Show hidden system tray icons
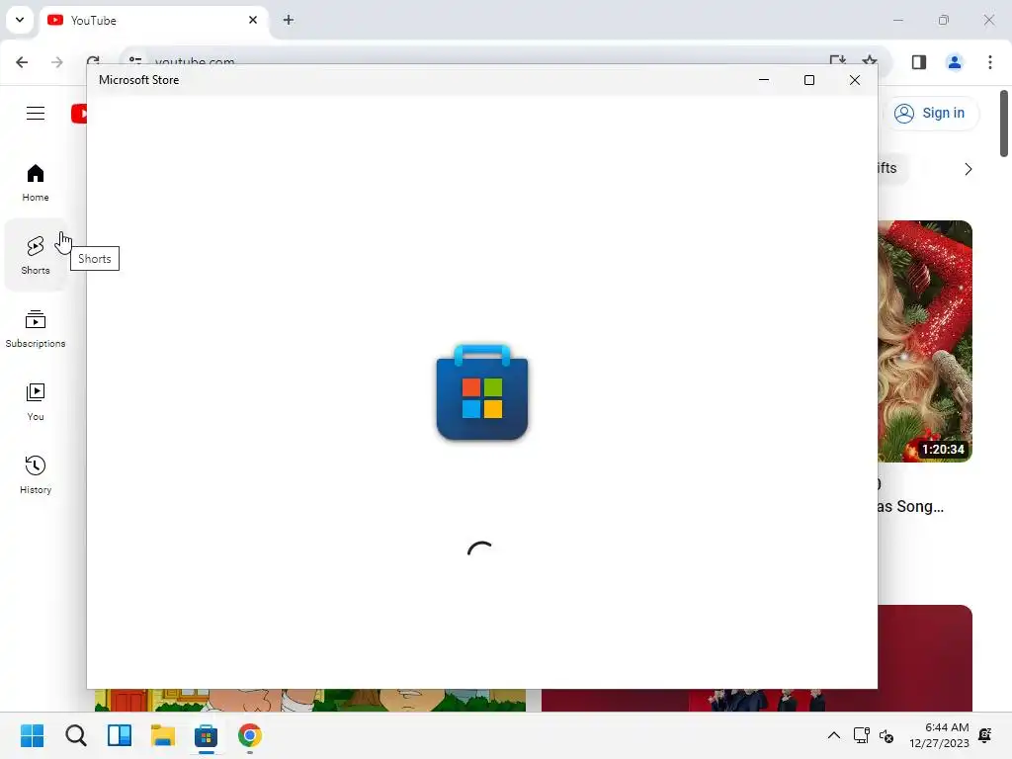The width and height of the screenshot is (1012, 759). point(834,735)
